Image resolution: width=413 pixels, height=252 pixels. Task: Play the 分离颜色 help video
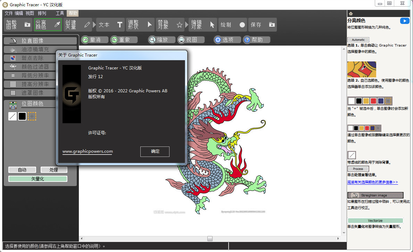[405, 21]
